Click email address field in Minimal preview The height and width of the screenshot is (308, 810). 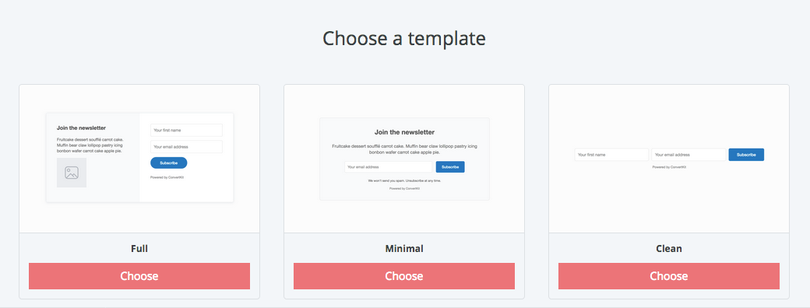pyautogui.click(x=388, y=167)
